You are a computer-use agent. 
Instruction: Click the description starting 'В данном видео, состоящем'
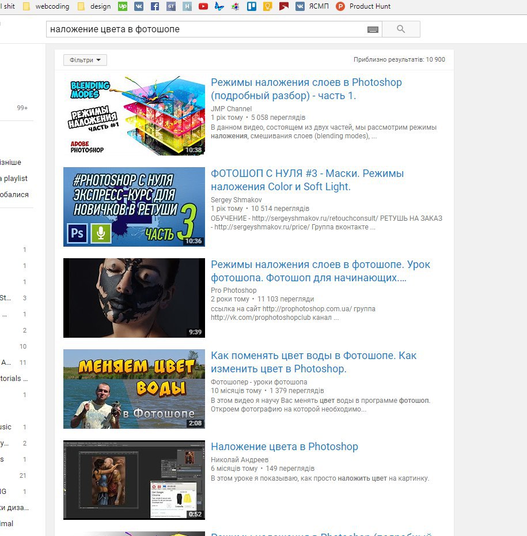point(324,131)
